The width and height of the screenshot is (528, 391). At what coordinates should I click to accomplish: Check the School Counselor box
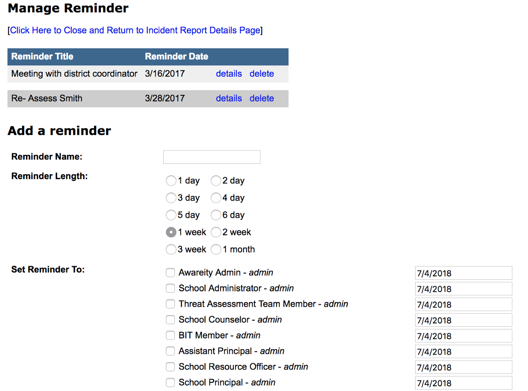pos(171,320)
